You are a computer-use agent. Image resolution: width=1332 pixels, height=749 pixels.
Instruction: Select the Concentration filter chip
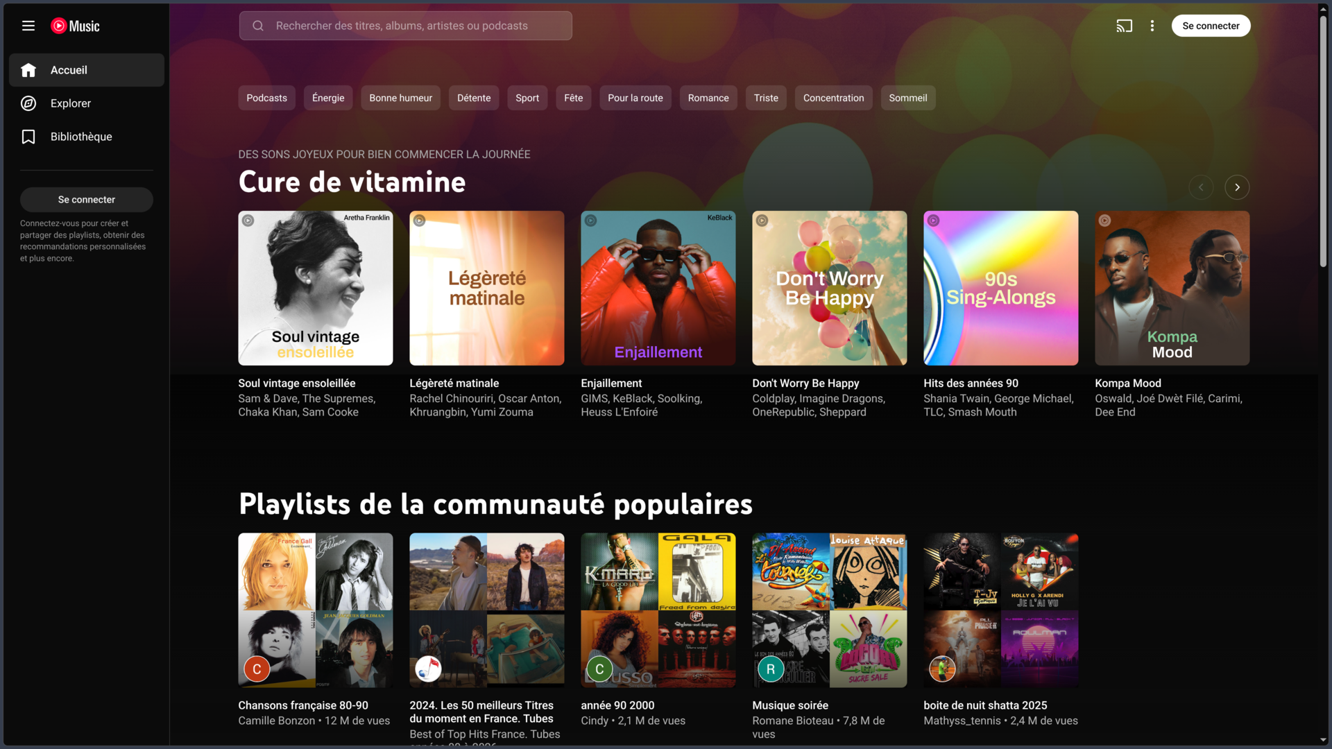833,98
